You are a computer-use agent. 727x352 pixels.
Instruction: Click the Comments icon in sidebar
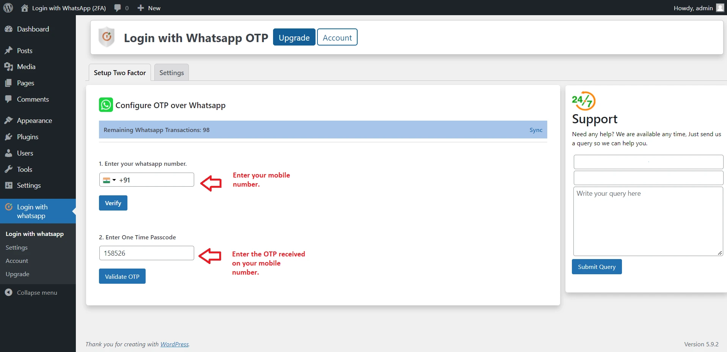click(9, 99)
